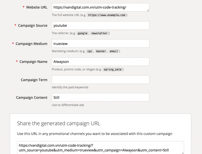
Task: Click the newsletter example code chip
Action: (100, 33)
